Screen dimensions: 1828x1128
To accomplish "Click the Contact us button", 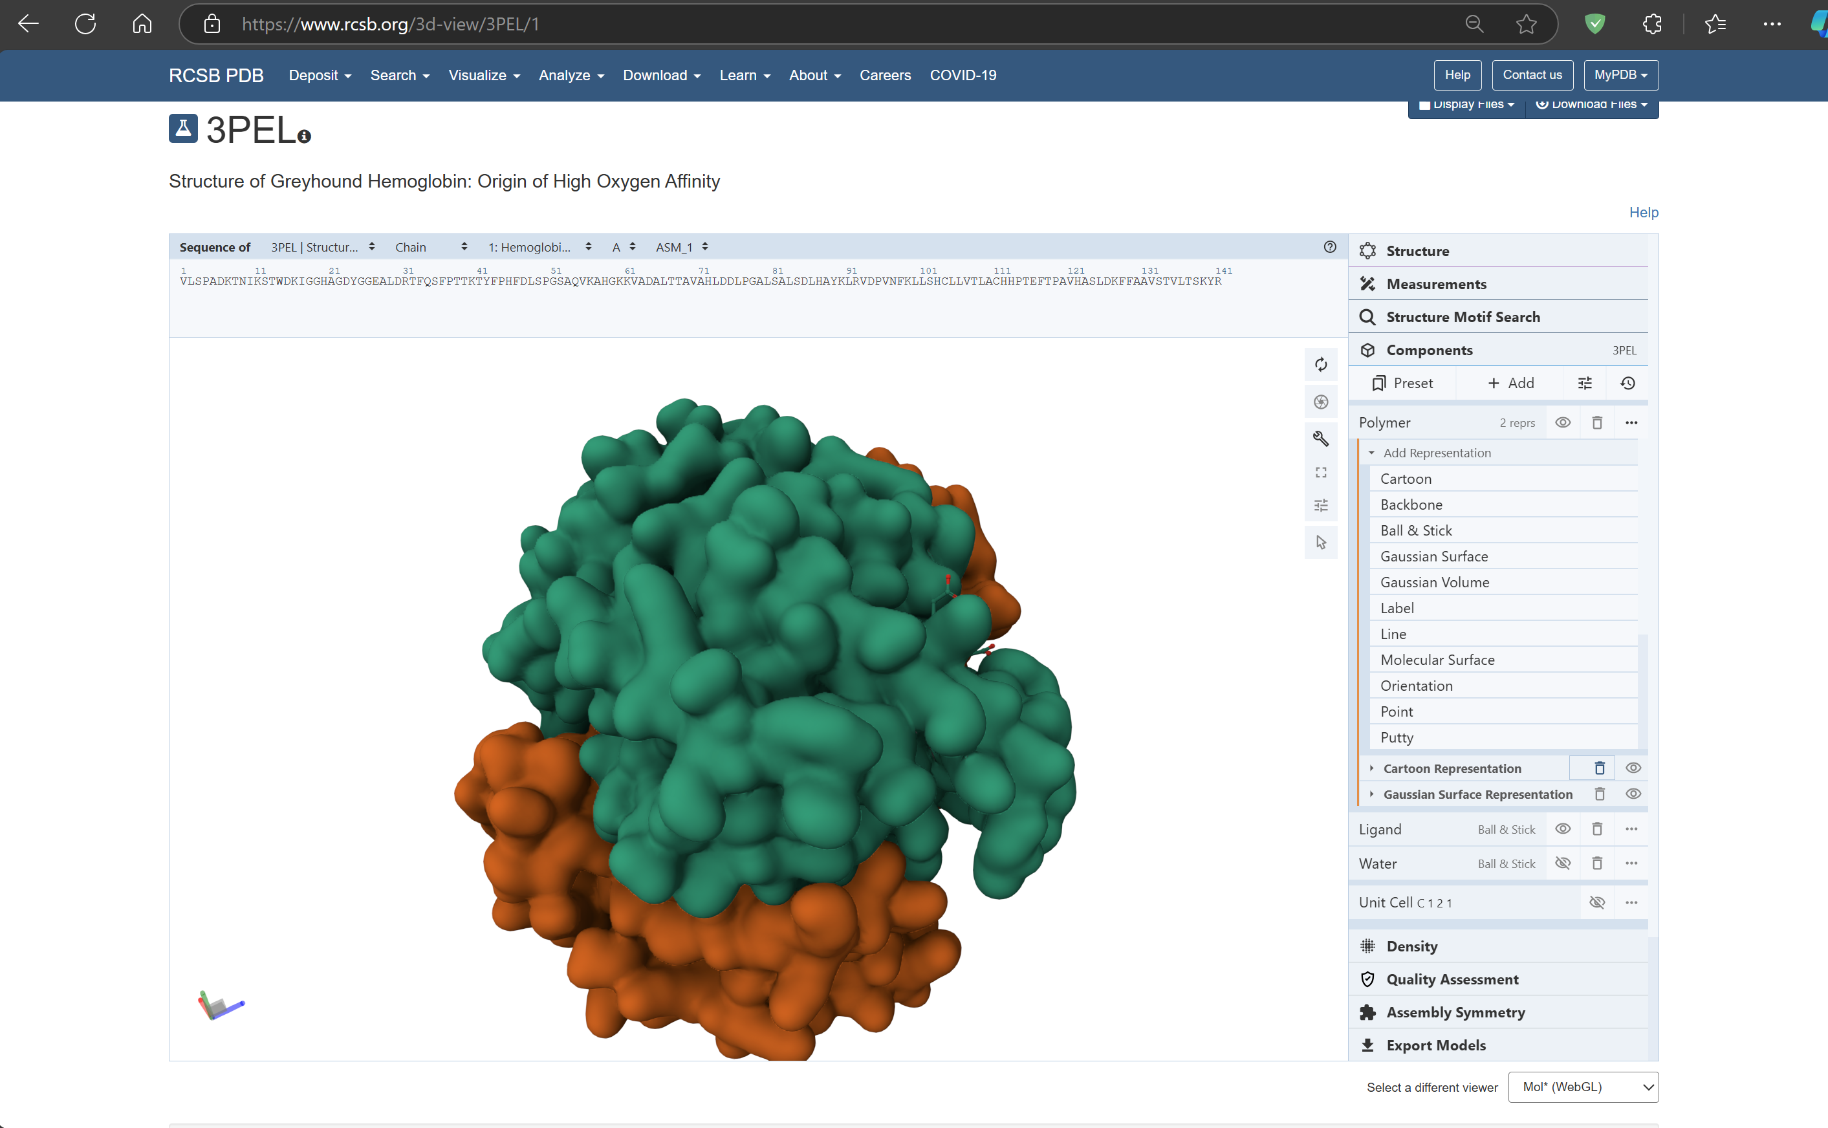I will point(1532,75).
